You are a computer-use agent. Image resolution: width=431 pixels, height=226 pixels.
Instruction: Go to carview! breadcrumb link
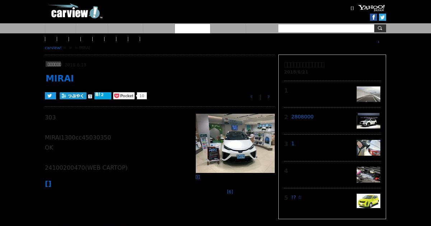point(53,48)
